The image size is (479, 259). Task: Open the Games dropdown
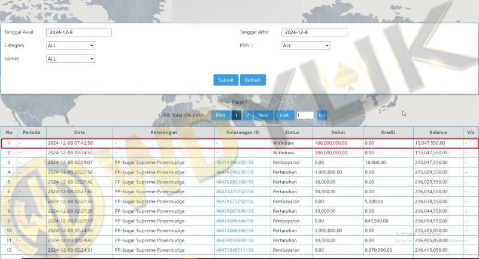71,59
